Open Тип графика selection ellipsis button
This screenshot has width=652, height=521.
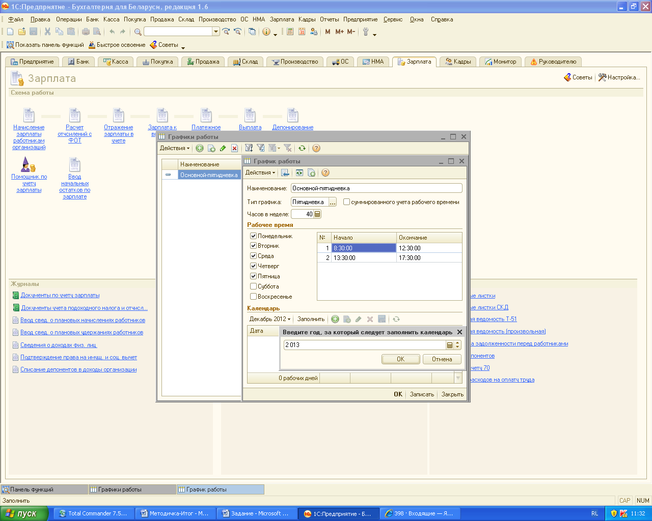[333, 202]
